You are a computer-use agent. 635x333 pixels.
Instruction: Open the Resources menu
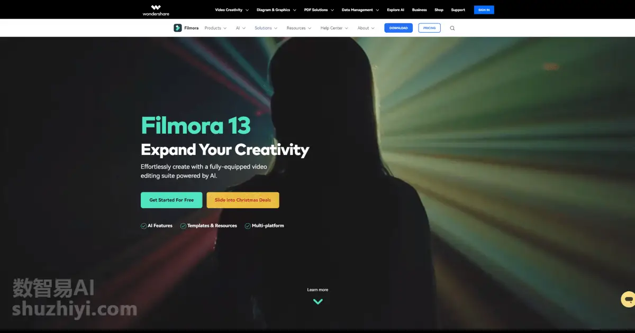pos(299,28)
